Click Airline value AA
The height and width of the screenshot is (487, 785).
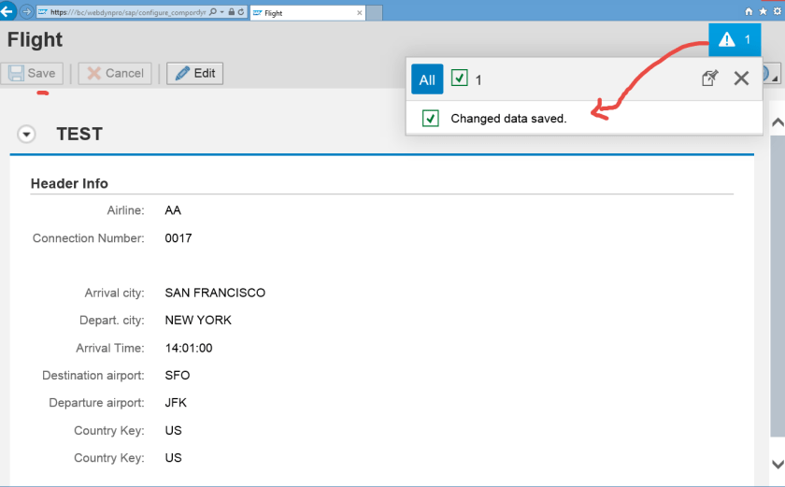(x=173, y=210)
